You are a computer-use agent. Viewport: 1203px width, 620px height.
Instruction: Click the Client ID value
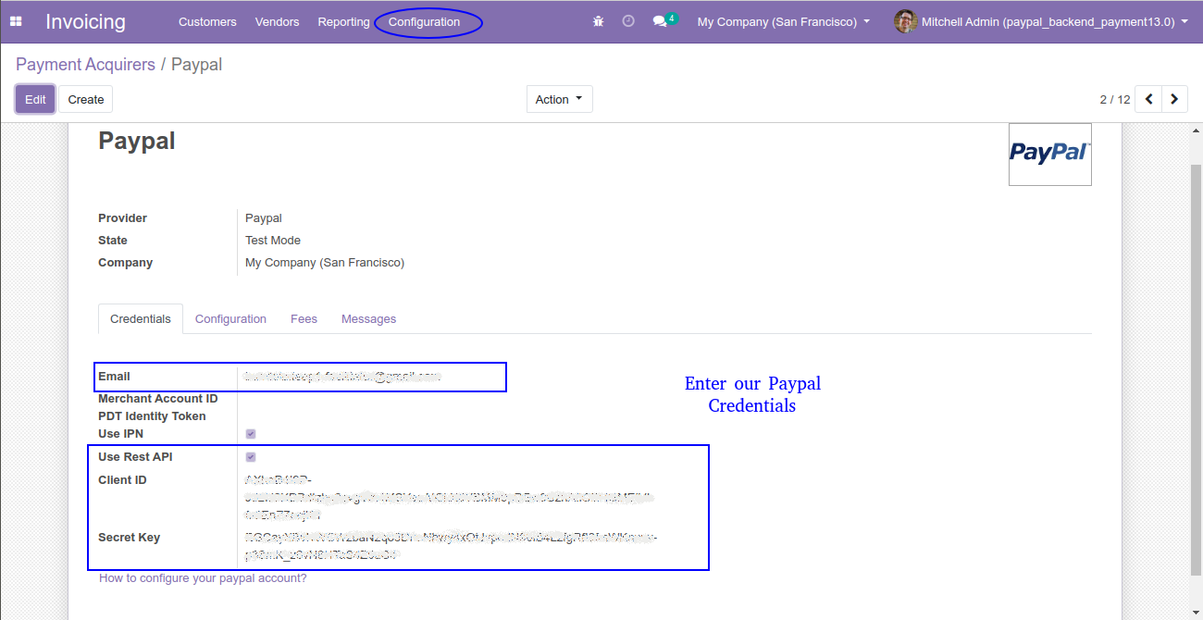[449, 497]
